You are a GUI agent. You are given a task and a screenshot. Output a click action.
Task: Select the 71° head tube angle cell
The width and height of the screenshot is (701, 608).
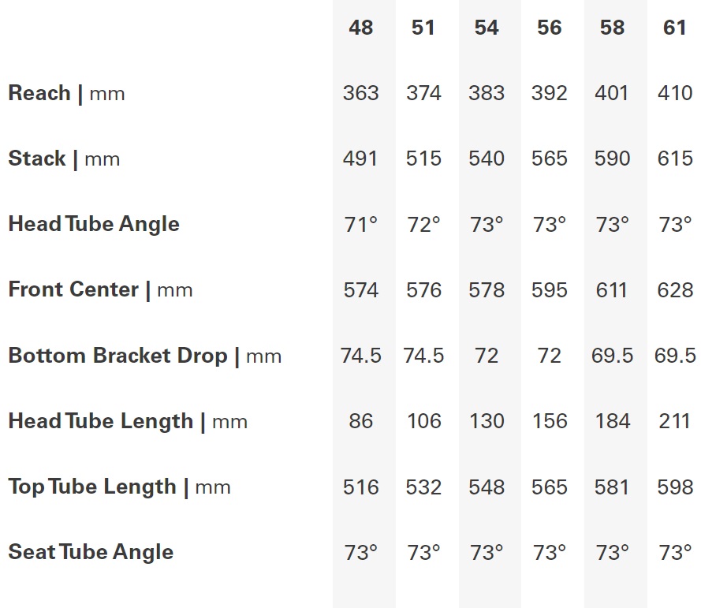(361, 225)
